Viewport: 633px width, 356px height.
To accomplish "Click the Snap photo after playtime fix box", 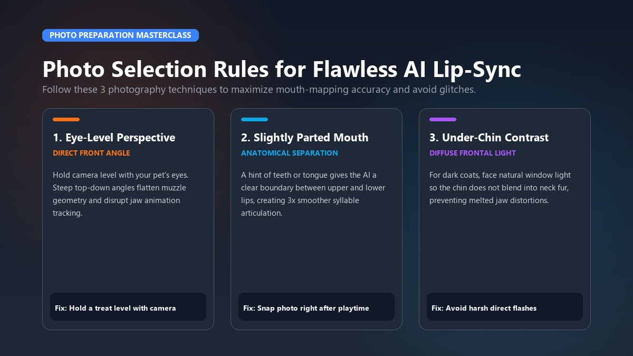I will 316,307.
